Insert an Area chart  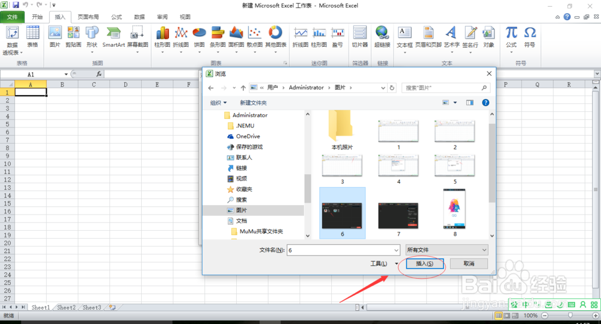(x=236, y=38)
